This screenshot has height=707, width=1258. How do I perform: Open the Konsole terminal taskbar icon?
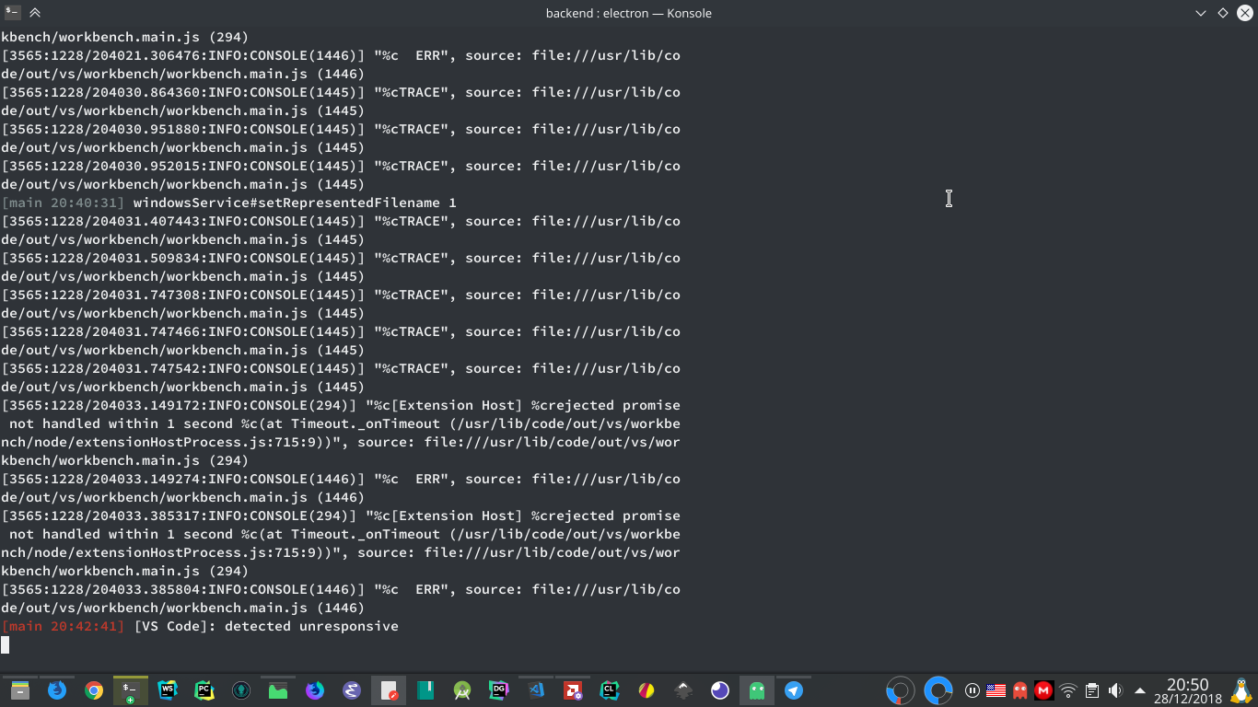pyautogui.click(x=129, y=690)
